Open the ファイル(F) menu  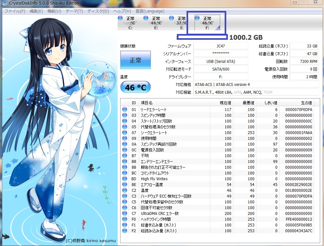pyautogui.click(x=15, y=11)
